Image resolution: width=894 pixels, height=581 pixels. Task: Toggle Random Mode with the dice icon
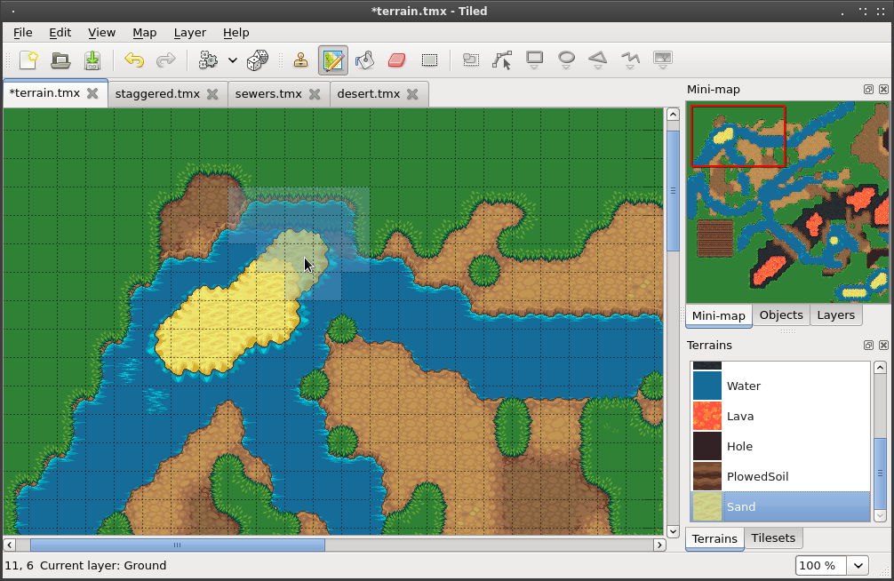tap(256, 60)
